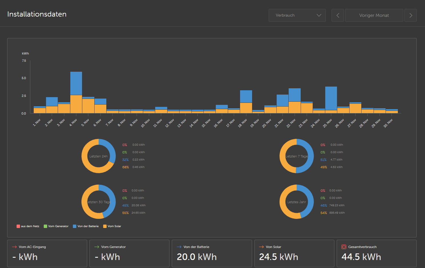Viewport: 425px width, 268px height.
Task: Click the red Vom AC-Eingang arrow icon
Action: point(14,247)
